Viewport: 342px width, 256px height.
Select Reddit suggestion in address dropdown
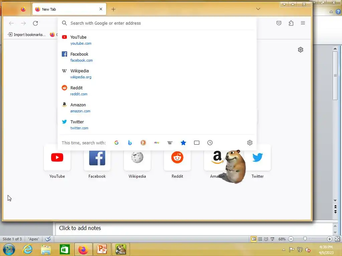coord(157,91)
